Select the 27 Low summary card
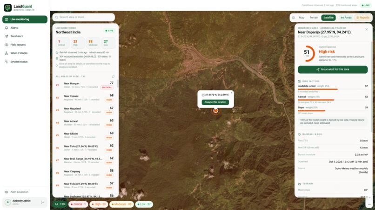This screenshot has height=210, width=375. [108, 43]
